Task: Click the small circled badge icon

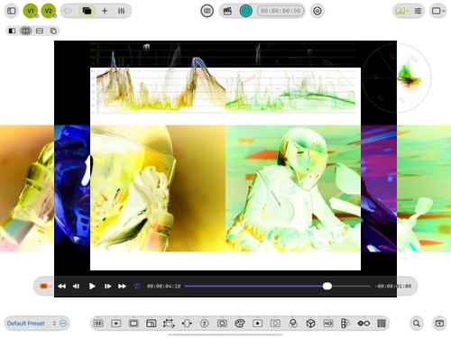Action: [x=205, y=324]
